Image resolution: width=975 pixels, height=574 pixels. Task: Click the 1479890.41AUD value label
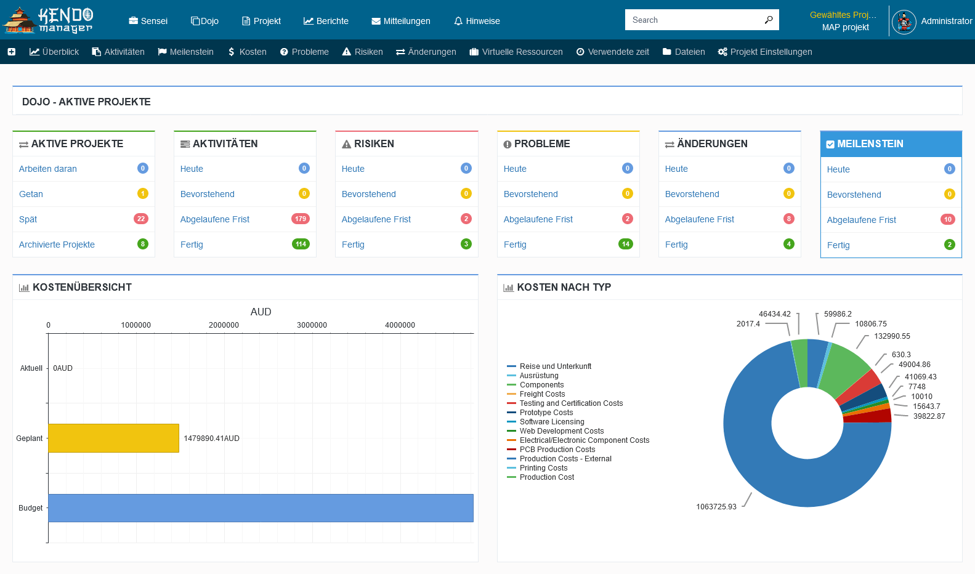[x=212, y=439]
